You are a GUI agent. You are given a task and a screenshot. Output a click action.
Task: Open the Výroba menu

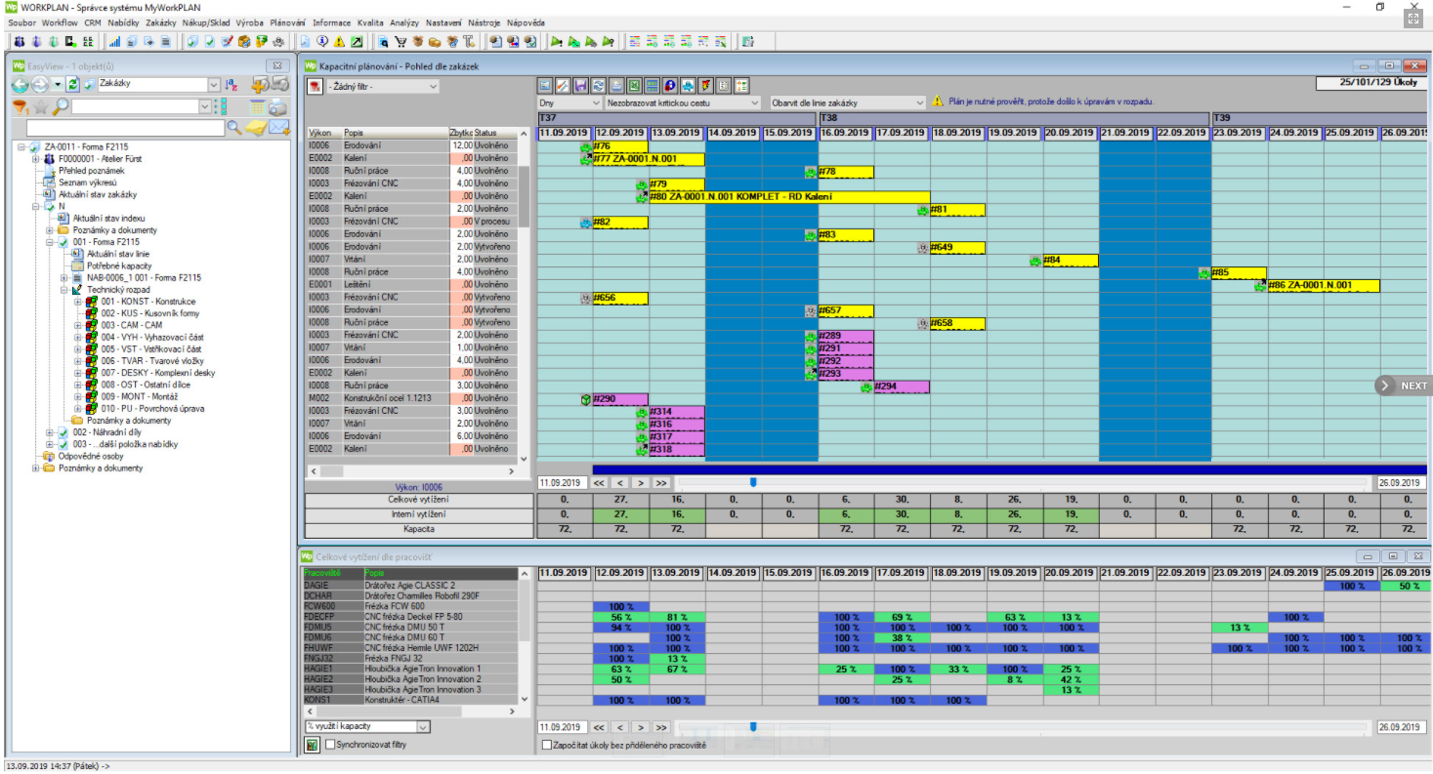pos(250,22)
